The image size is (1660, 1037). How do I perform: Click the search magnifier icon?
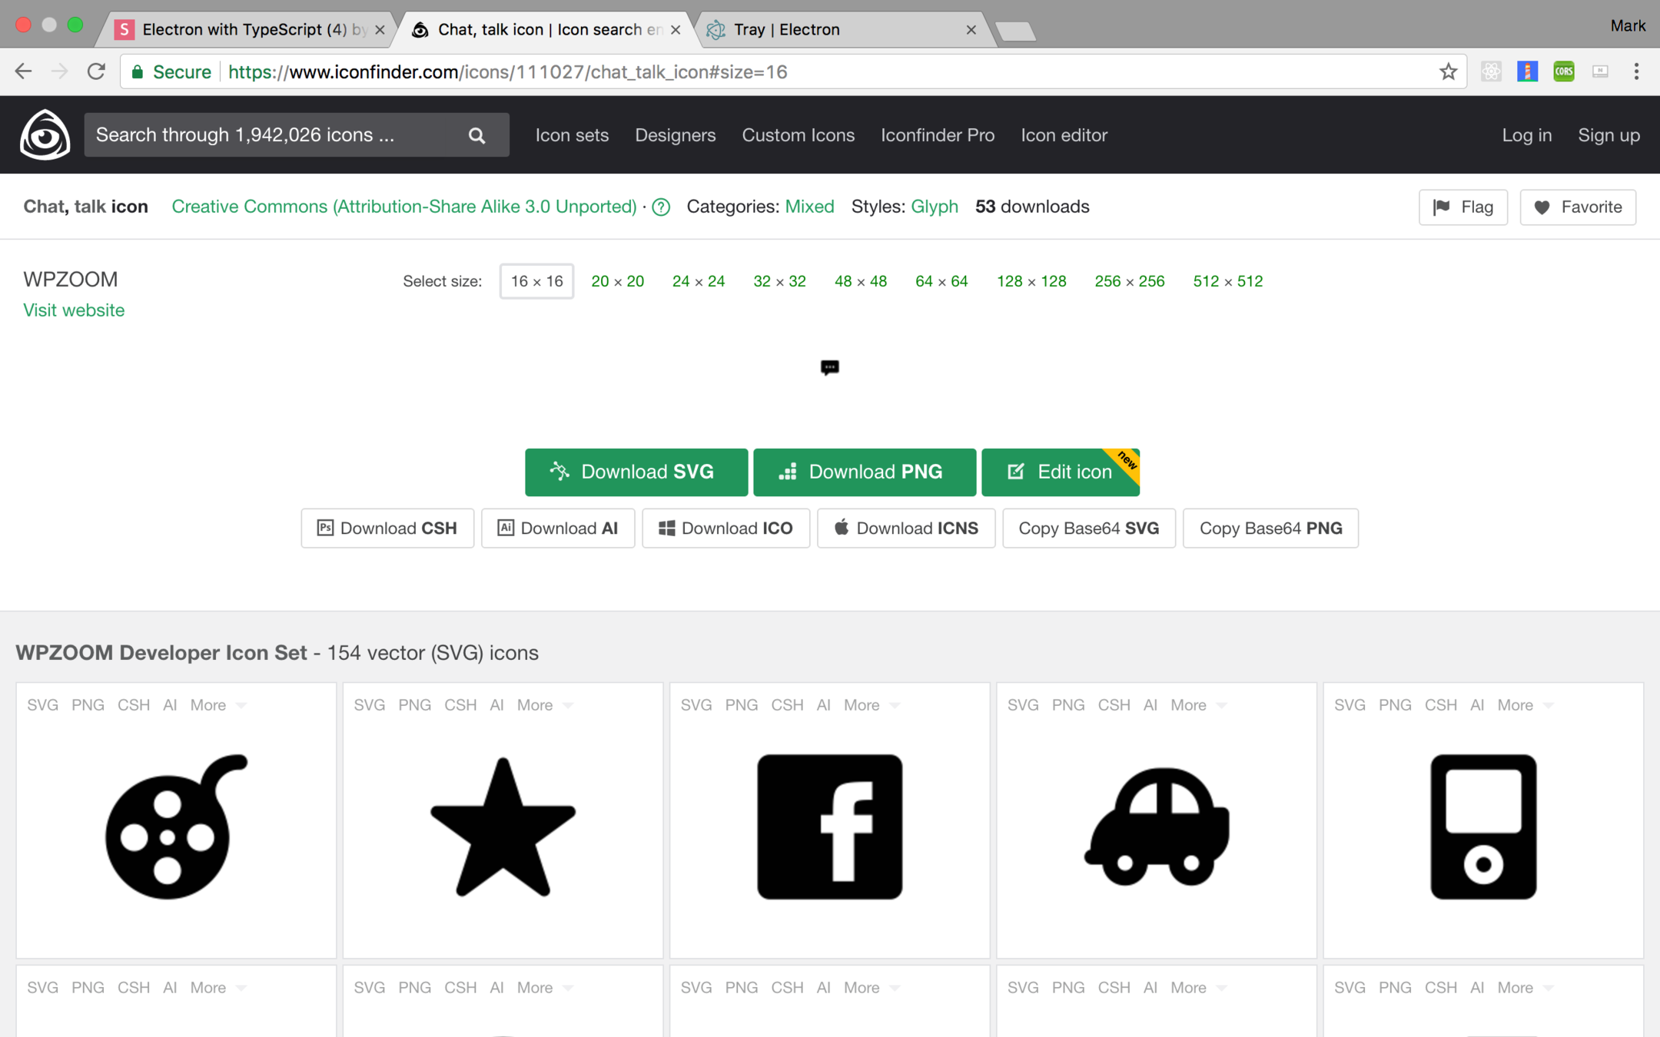(x=476, y=136)
